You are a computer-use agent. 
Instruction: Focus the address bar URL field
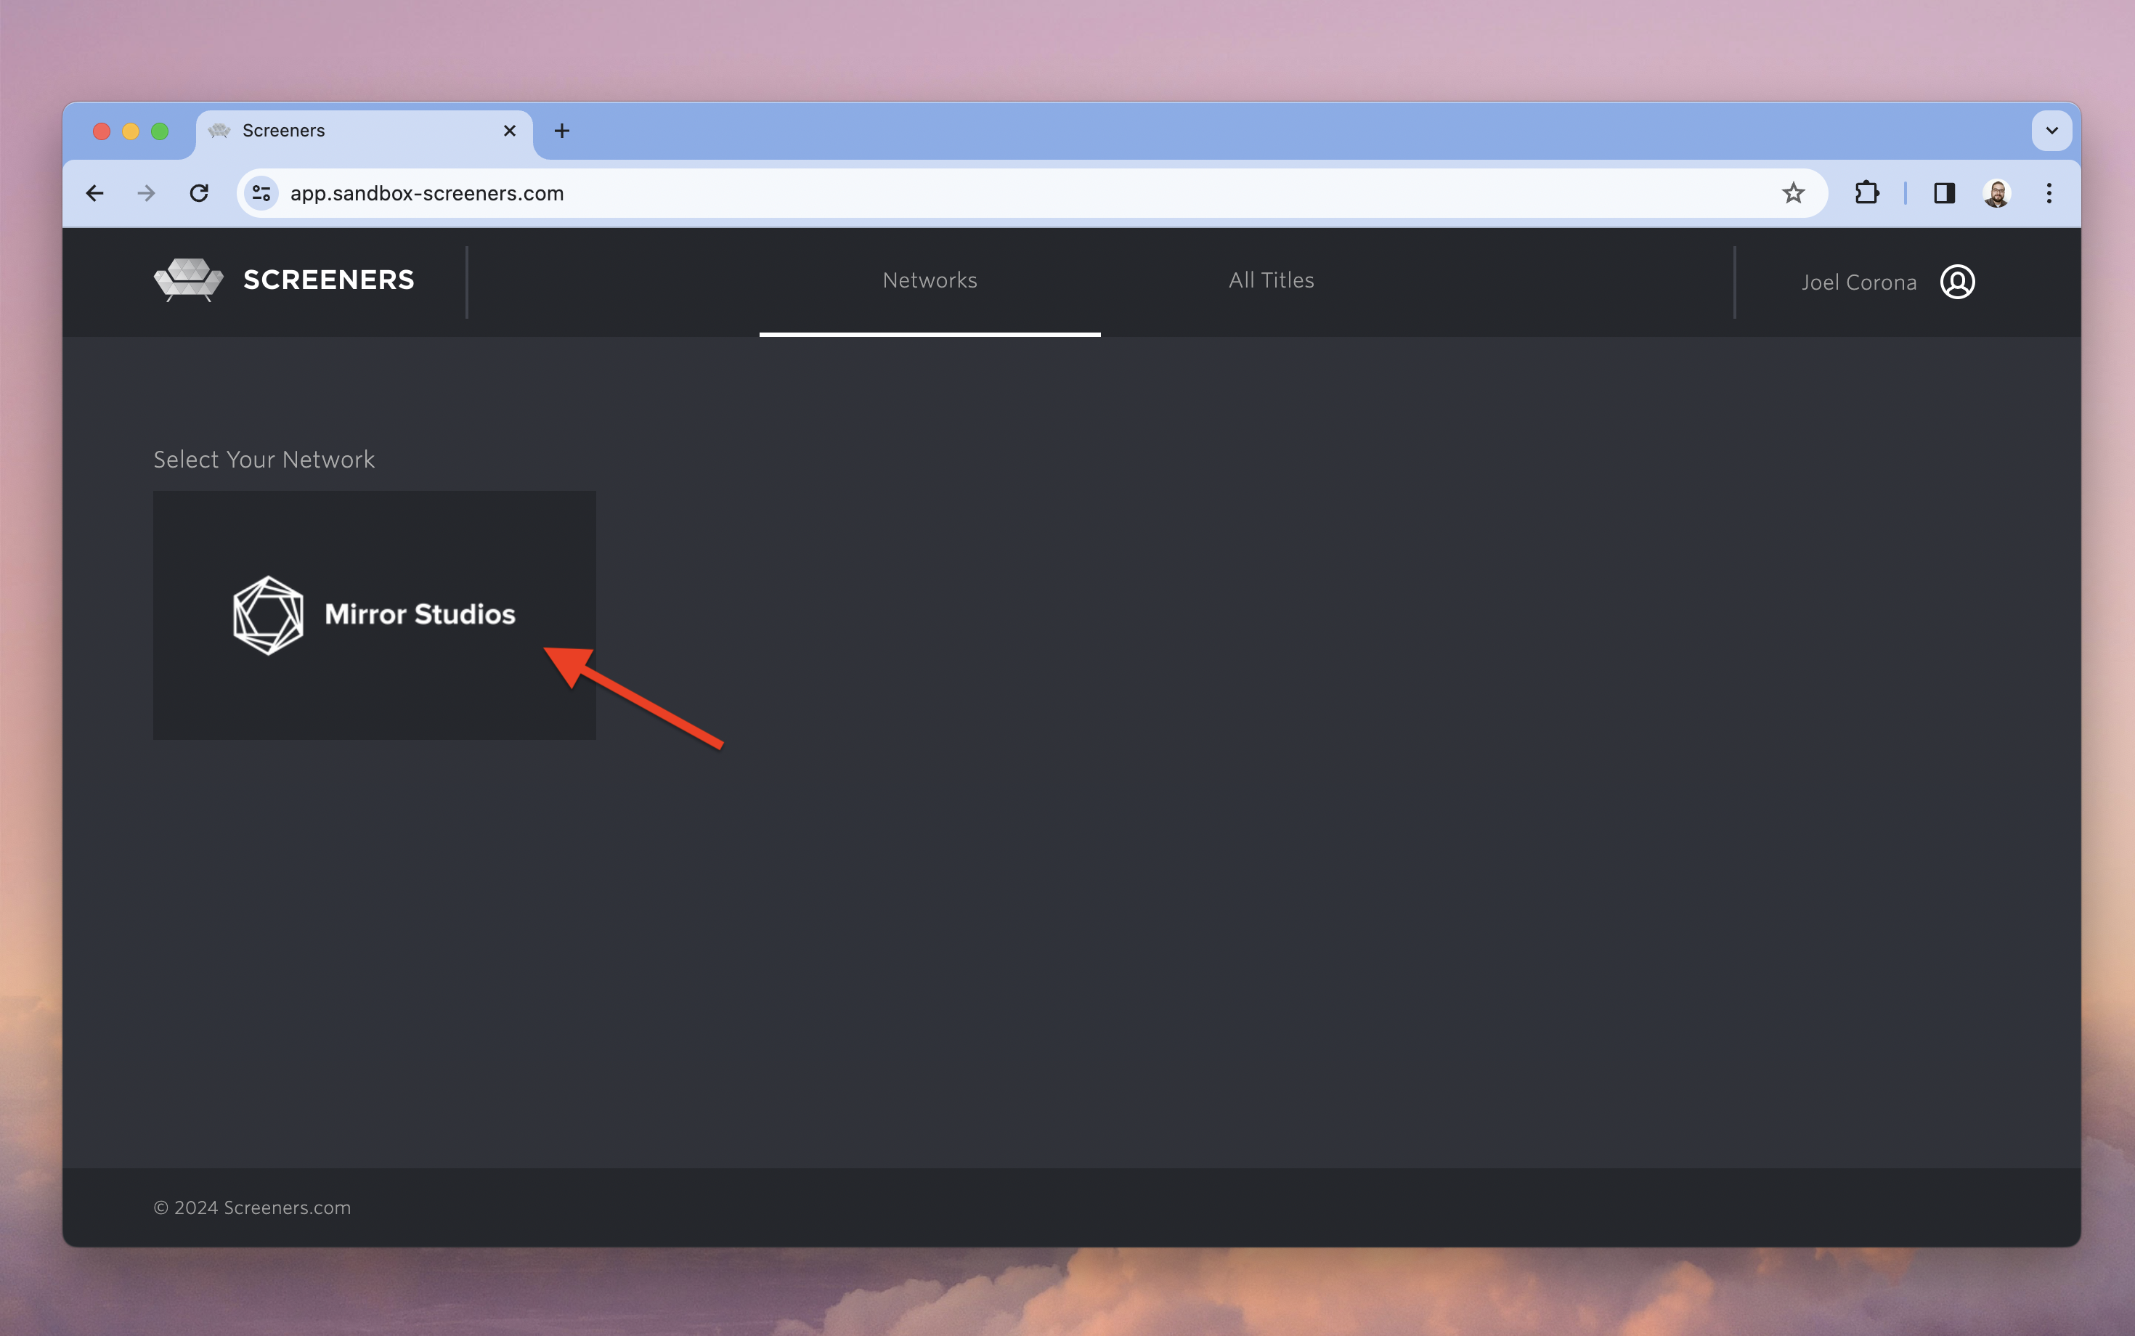[x=972, y=194]
